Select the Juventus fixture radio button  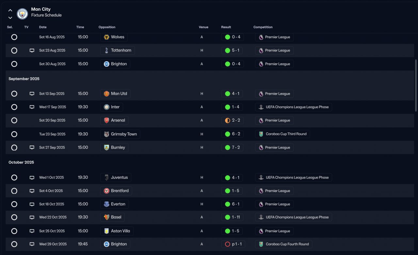coord(14,178)
